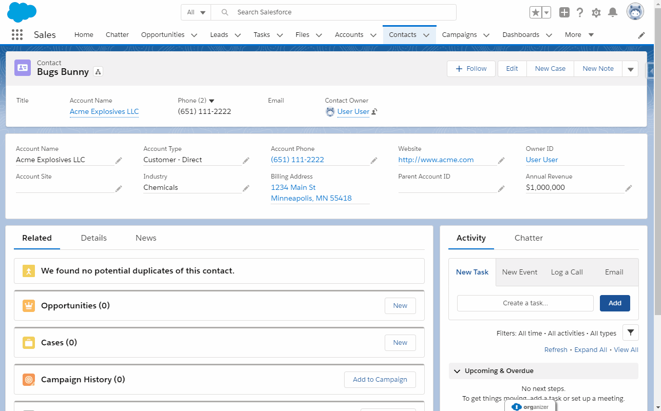This screenshot has width=661, height=411.
Task: Open the user profile avatar
Action: click(635, 12)
